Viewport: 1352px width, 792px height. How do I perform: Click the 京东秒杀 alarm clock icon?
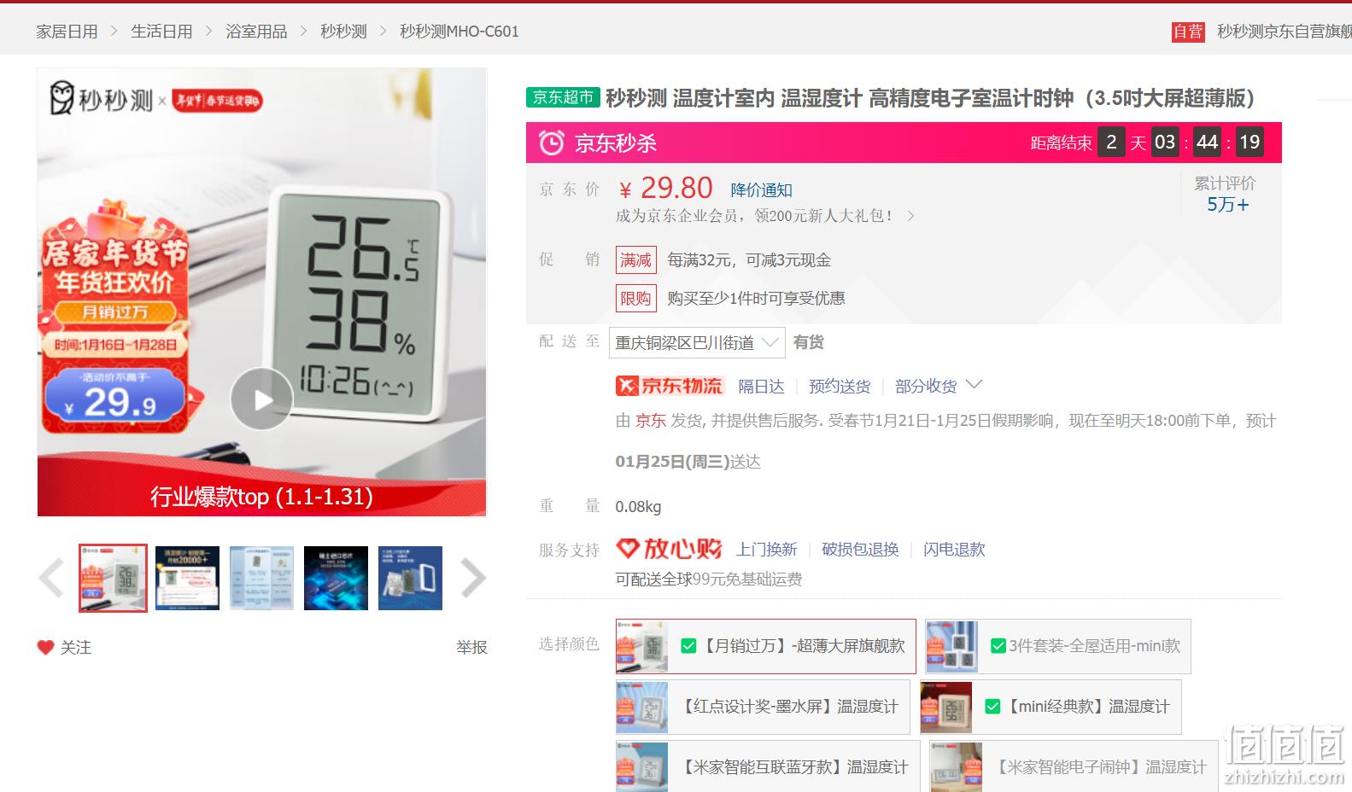point(551,143)
